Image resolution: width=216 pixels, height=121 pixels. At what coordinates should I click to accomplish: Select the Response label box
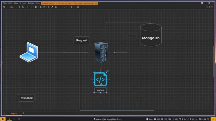click(x=26, y=98)
